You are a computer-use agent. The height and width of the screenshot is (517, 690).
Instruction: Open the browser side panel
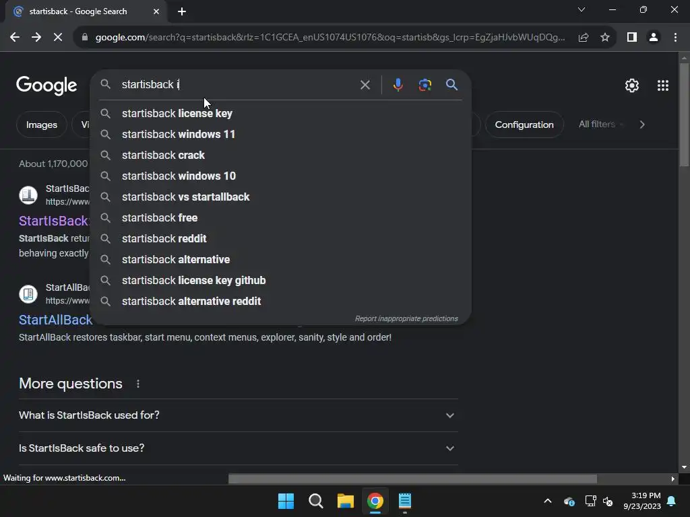pyautogui.click(x=632, y=38)
